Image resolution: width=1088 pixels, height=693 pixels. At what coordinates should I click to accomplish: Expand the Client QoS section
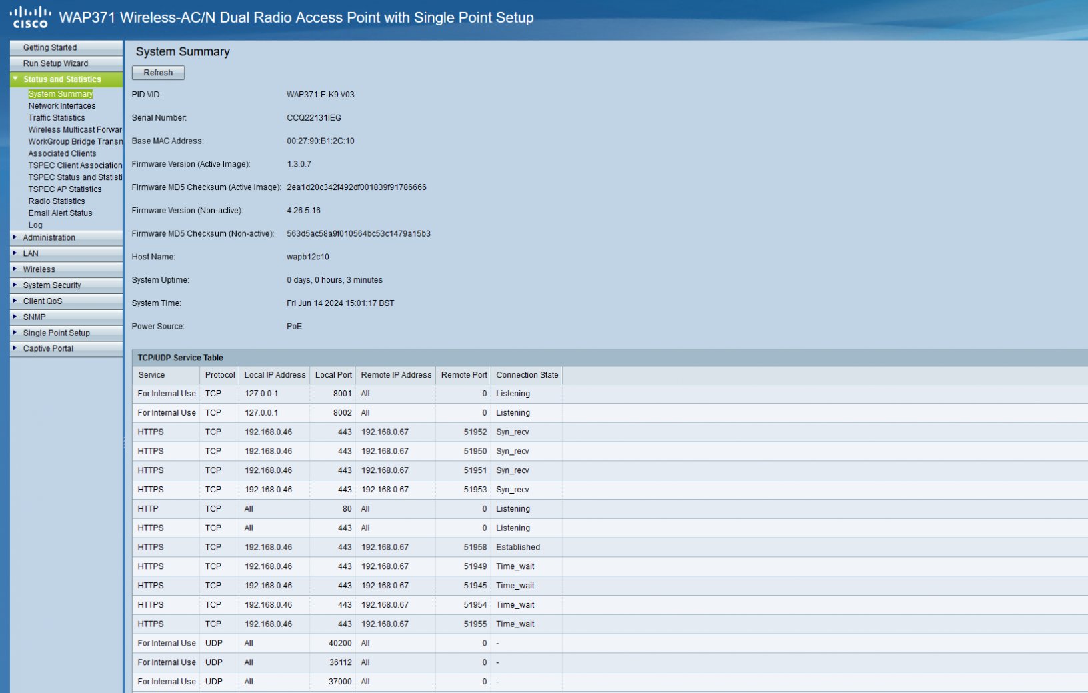point(42,301)
